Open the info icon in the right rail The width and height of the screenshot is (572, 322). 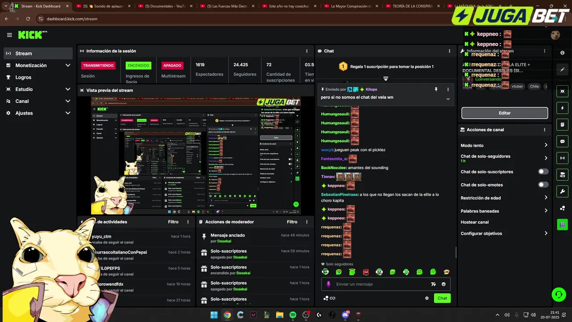(562, 53)
